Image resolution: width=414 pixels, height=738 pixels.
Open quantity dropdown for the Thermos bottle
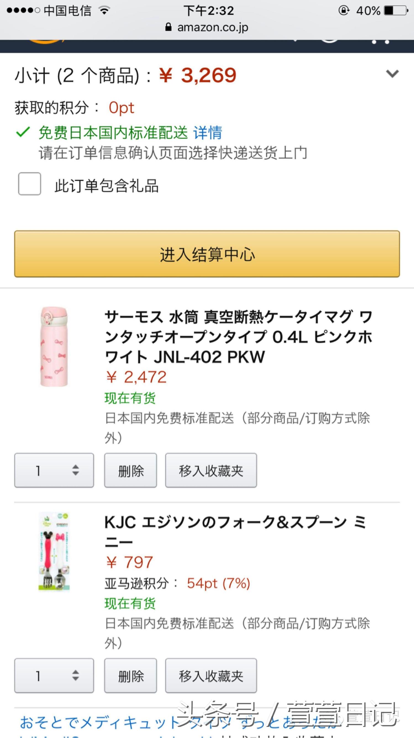pos(54,470)
